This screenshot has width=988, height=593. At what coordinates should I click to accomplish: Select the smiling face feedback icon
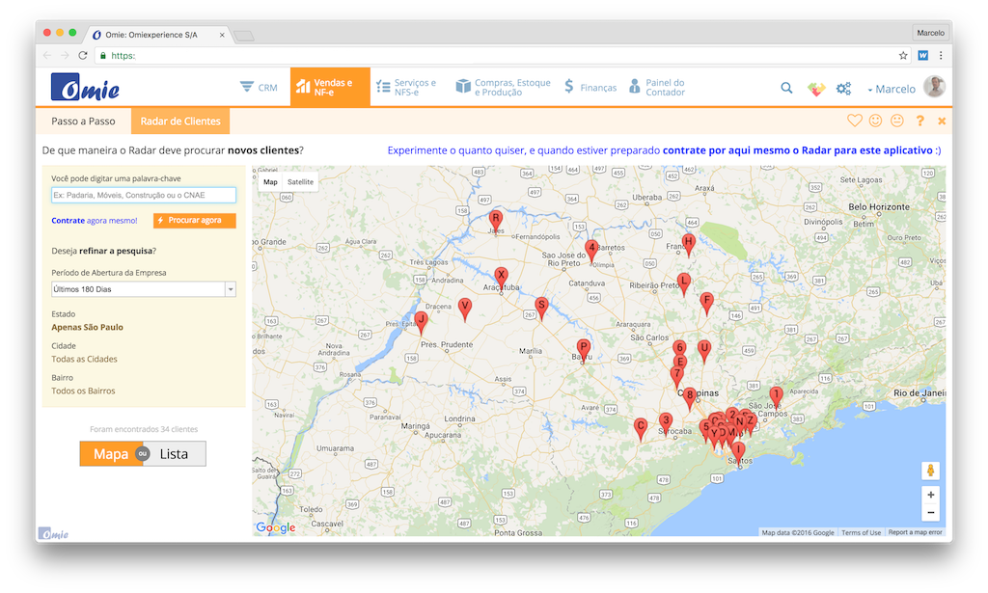(x=875, y=121)
